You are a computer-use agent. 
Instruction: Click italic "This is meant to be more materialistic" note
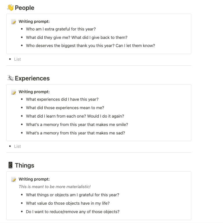[x=55, y=187]
